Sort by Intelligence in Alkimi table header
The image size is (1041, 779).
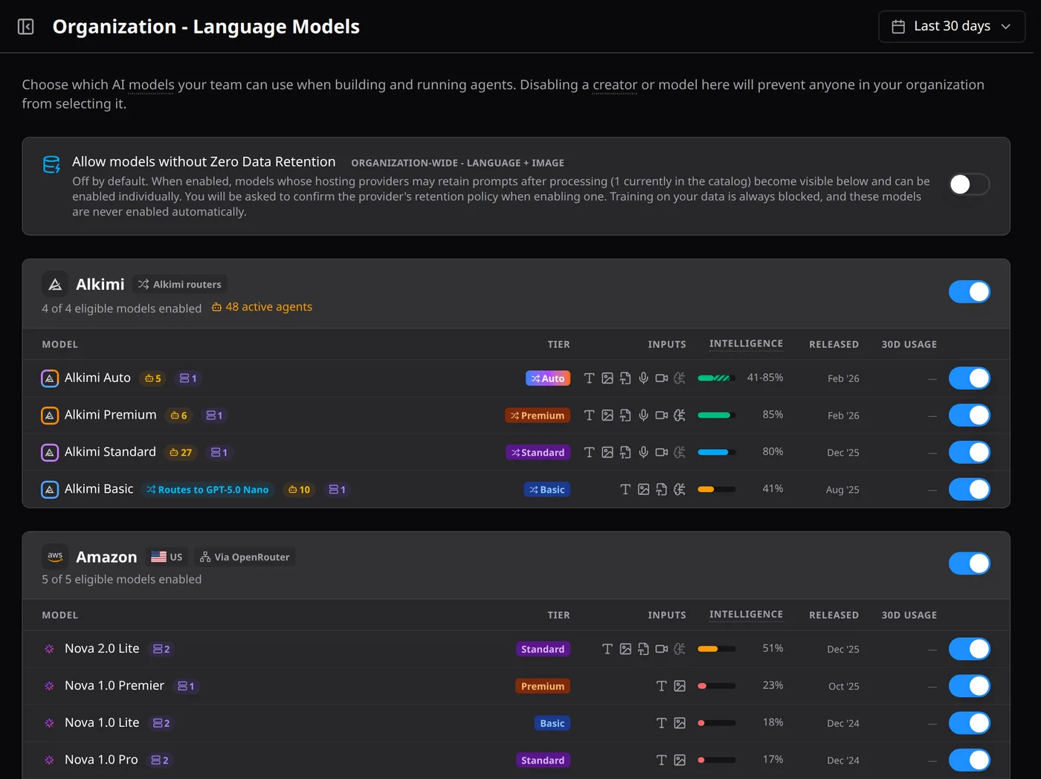746,344
